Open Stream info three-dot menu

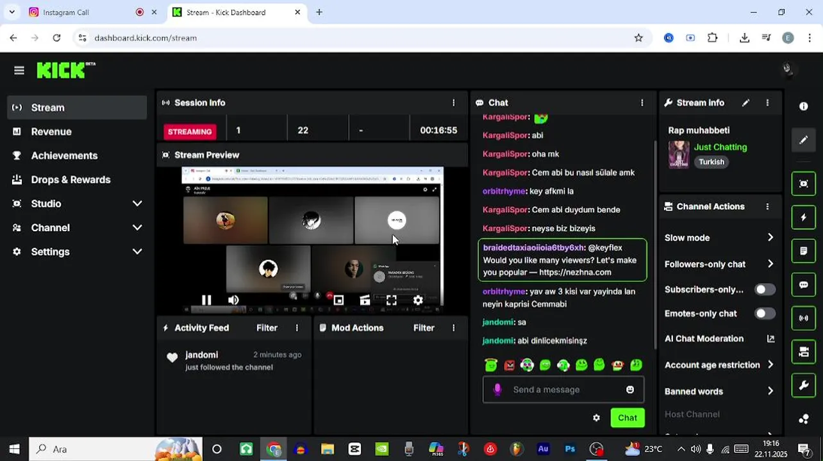click(767, 102)
